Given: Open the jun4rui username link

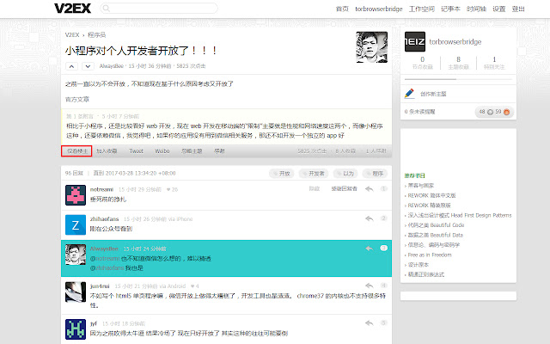Looking at the screenshot, I should (x=100, y=286).
